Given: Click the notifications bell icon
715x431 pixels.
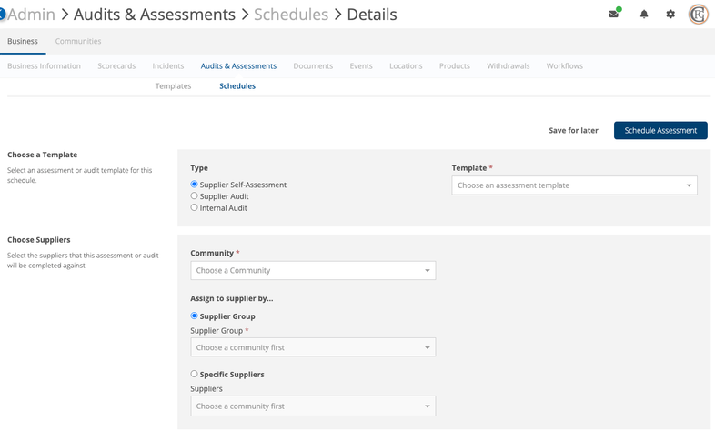Looking at the screenshot, I should [644, 15].
